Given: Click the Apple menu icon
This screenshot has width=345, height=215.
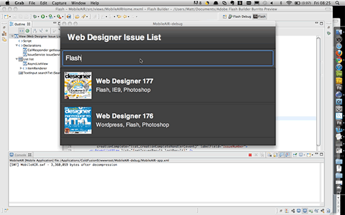Looking at the screenshot, I should (x=7, y=3).
